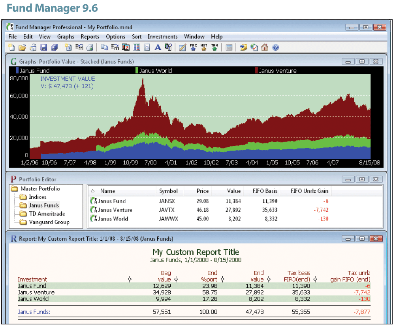Click the Janus World green legend swatch
395x328 pixels.
137,71
